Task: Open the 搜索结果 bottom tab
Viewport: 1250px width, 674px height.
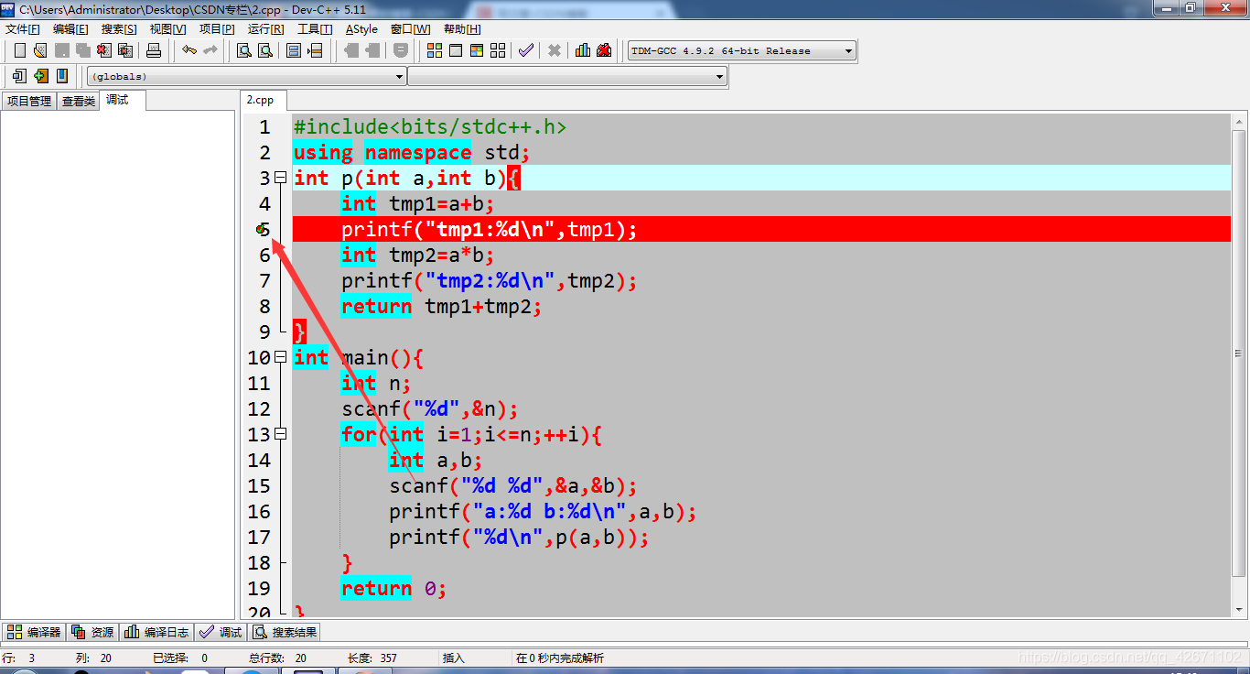Action: (285, 632)
